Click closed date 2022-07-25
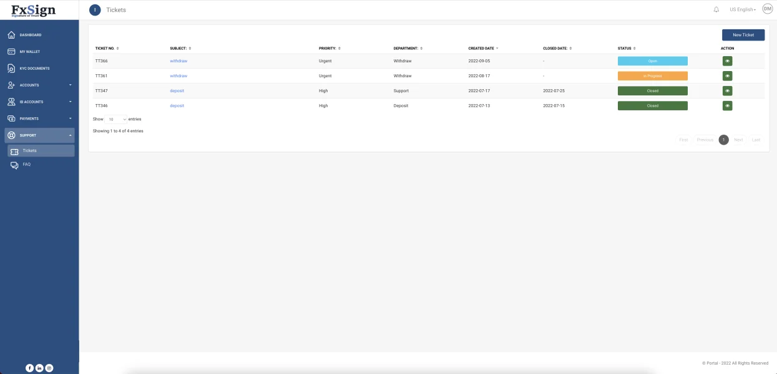 [554, 91]
